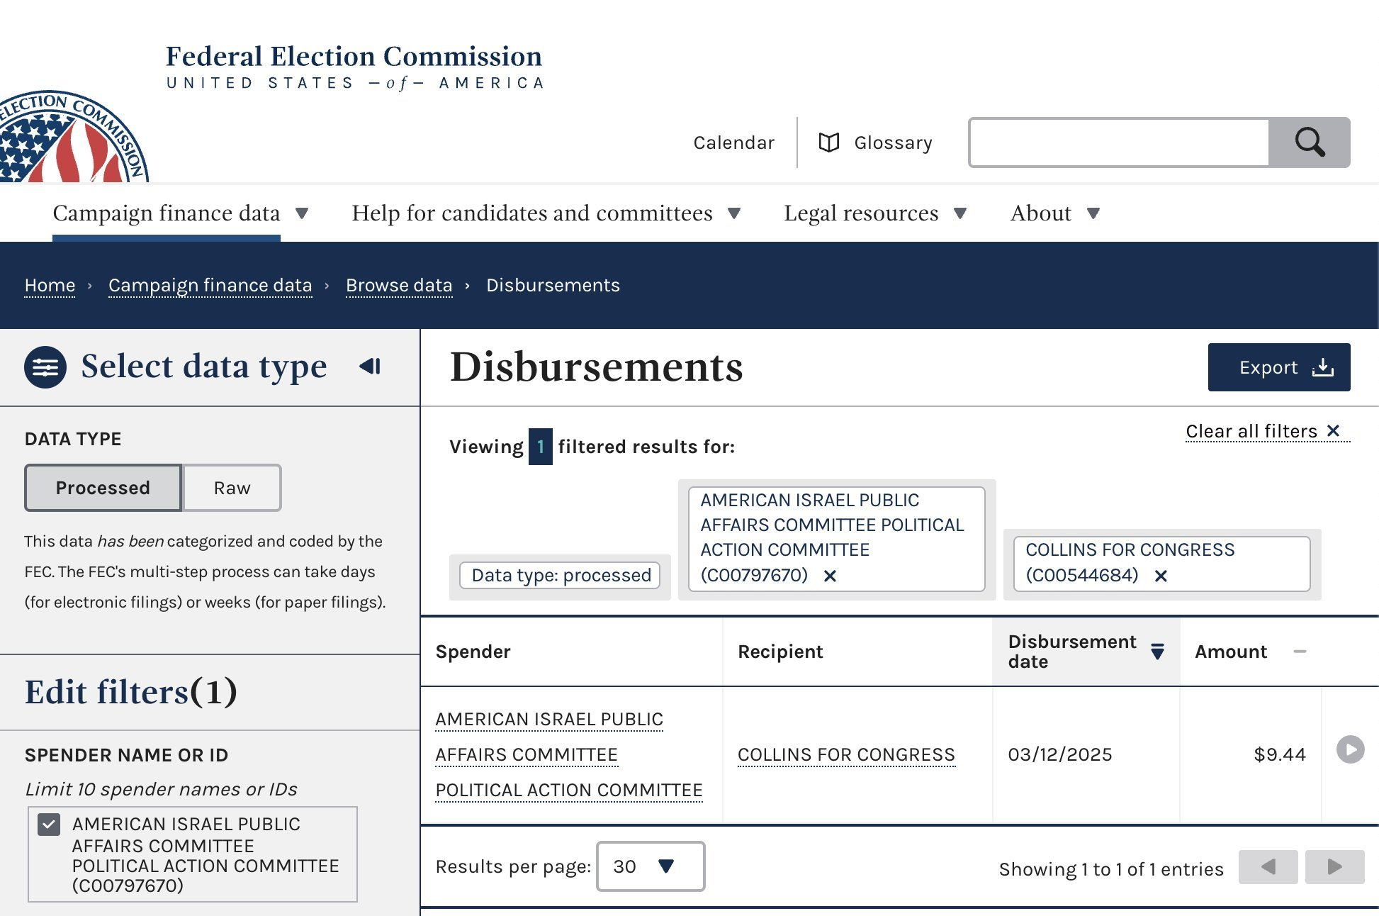1379x916 pixels.
Task: Go to the next results page arrow
Action: click(x=1334, y=866)
